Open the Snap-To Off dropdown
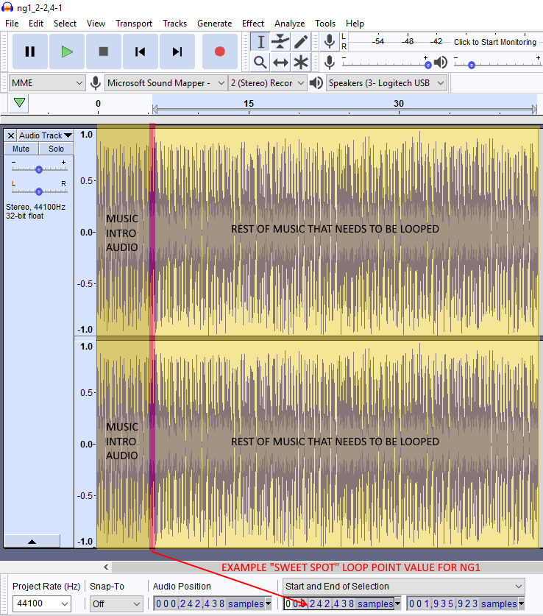 [116, 603]
